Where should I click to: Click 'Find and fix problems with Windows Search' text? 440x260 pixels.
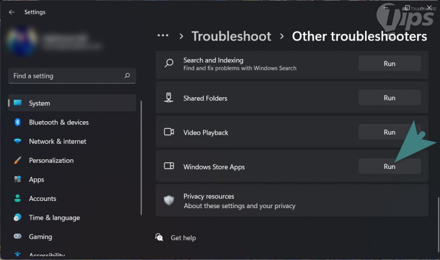point(240,68)
